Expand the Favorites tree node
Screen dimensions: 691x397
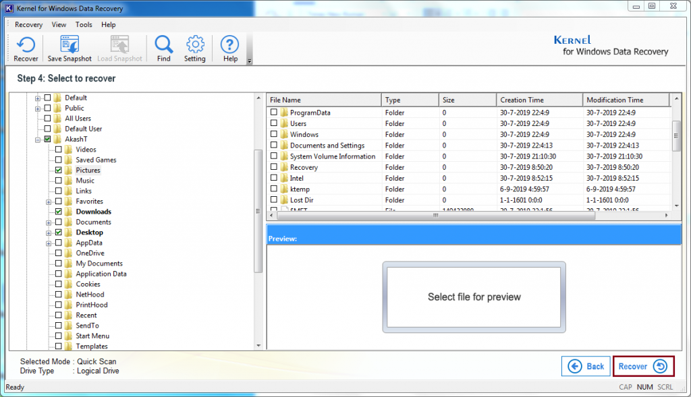[x=48, y=201]
